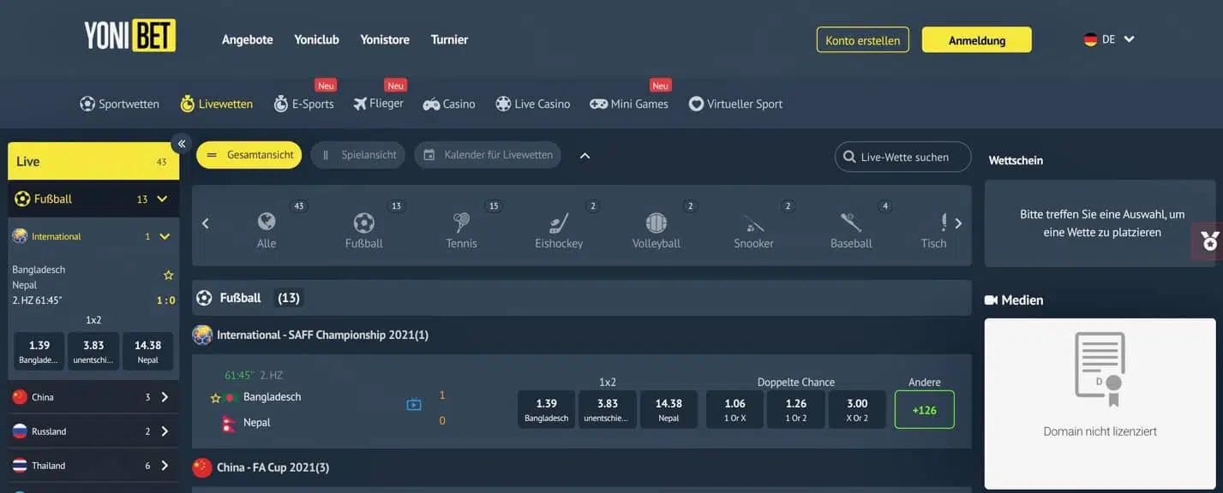Click the certificate icon in the Medien panel
The image size is (1223, 493).
[1100, 370]
